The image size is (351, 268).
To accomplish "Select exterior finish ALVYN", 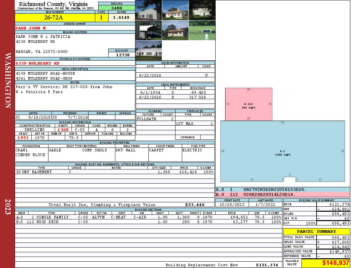I will [98, 217].
